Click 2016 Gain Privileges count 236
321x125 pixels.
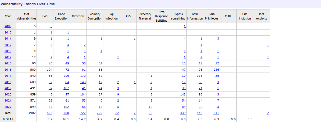point(216,70)
